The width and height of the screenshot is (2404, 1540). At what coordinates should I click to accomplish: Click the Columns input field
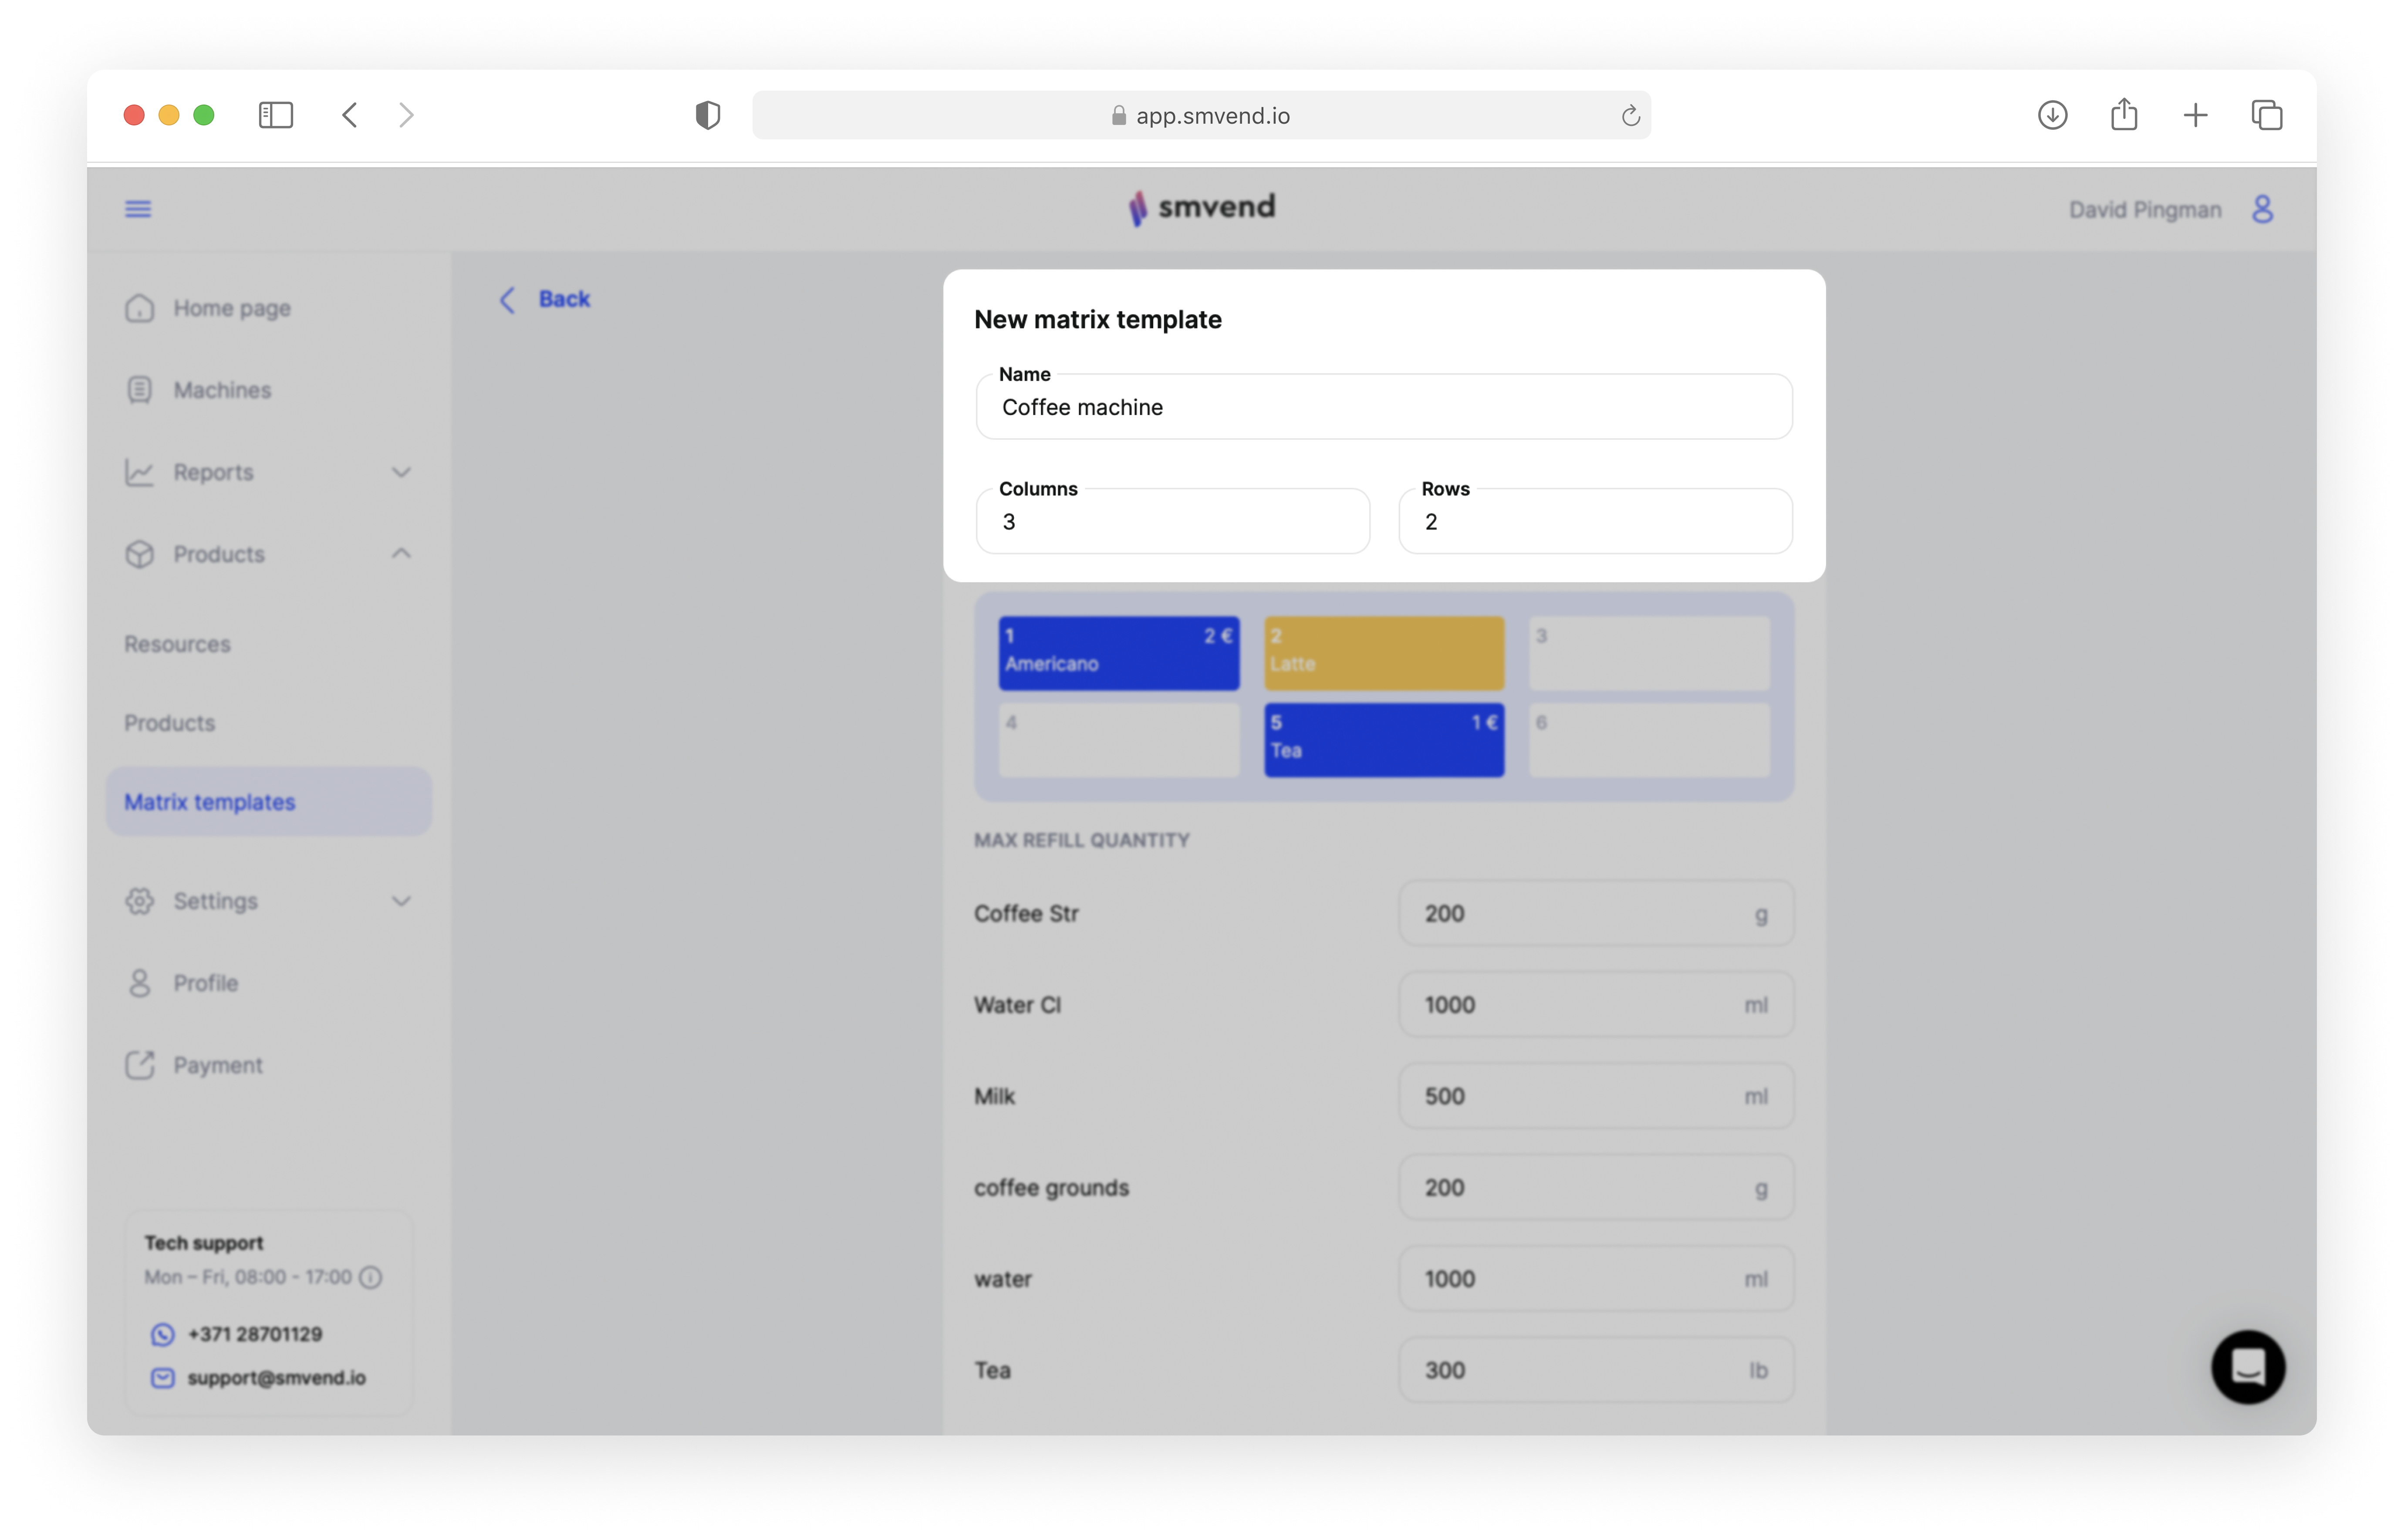click(1172, 522)
